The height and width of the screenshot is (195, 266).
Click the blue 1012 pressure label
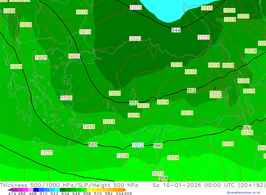point(138,145)
